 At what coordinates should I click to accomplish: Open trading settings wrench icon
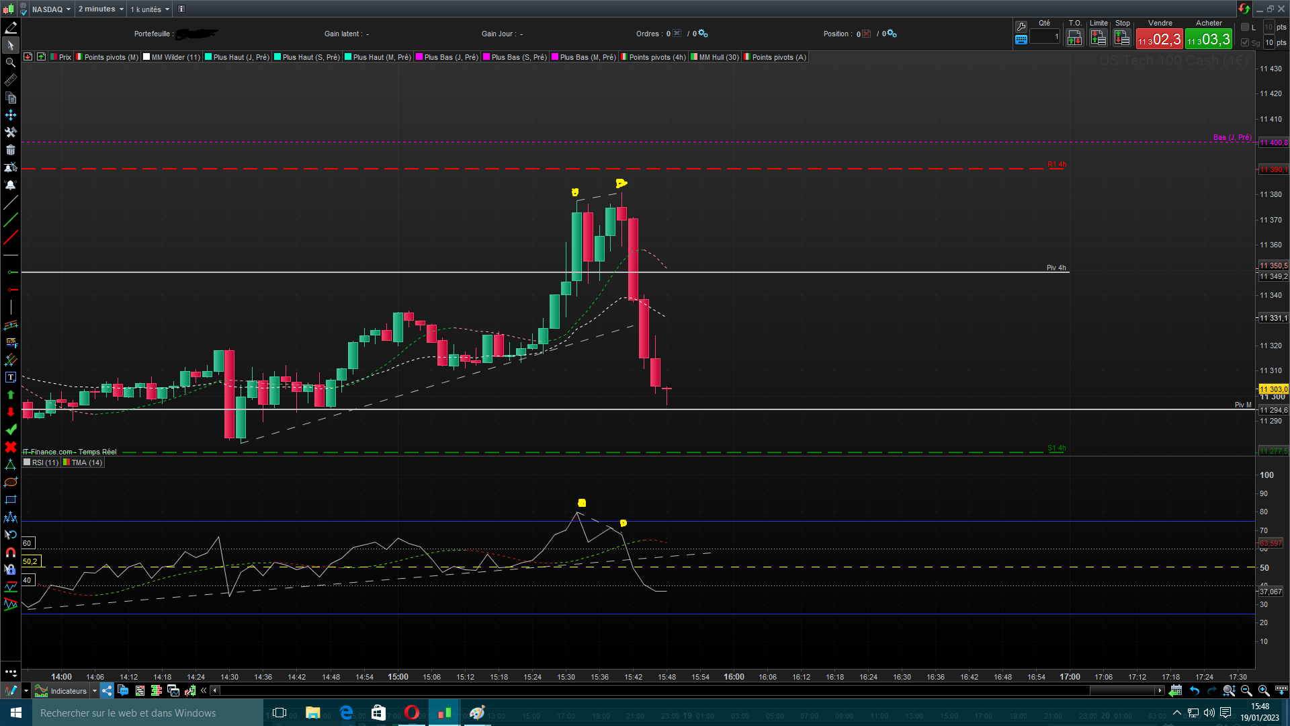click(1021, 26)
